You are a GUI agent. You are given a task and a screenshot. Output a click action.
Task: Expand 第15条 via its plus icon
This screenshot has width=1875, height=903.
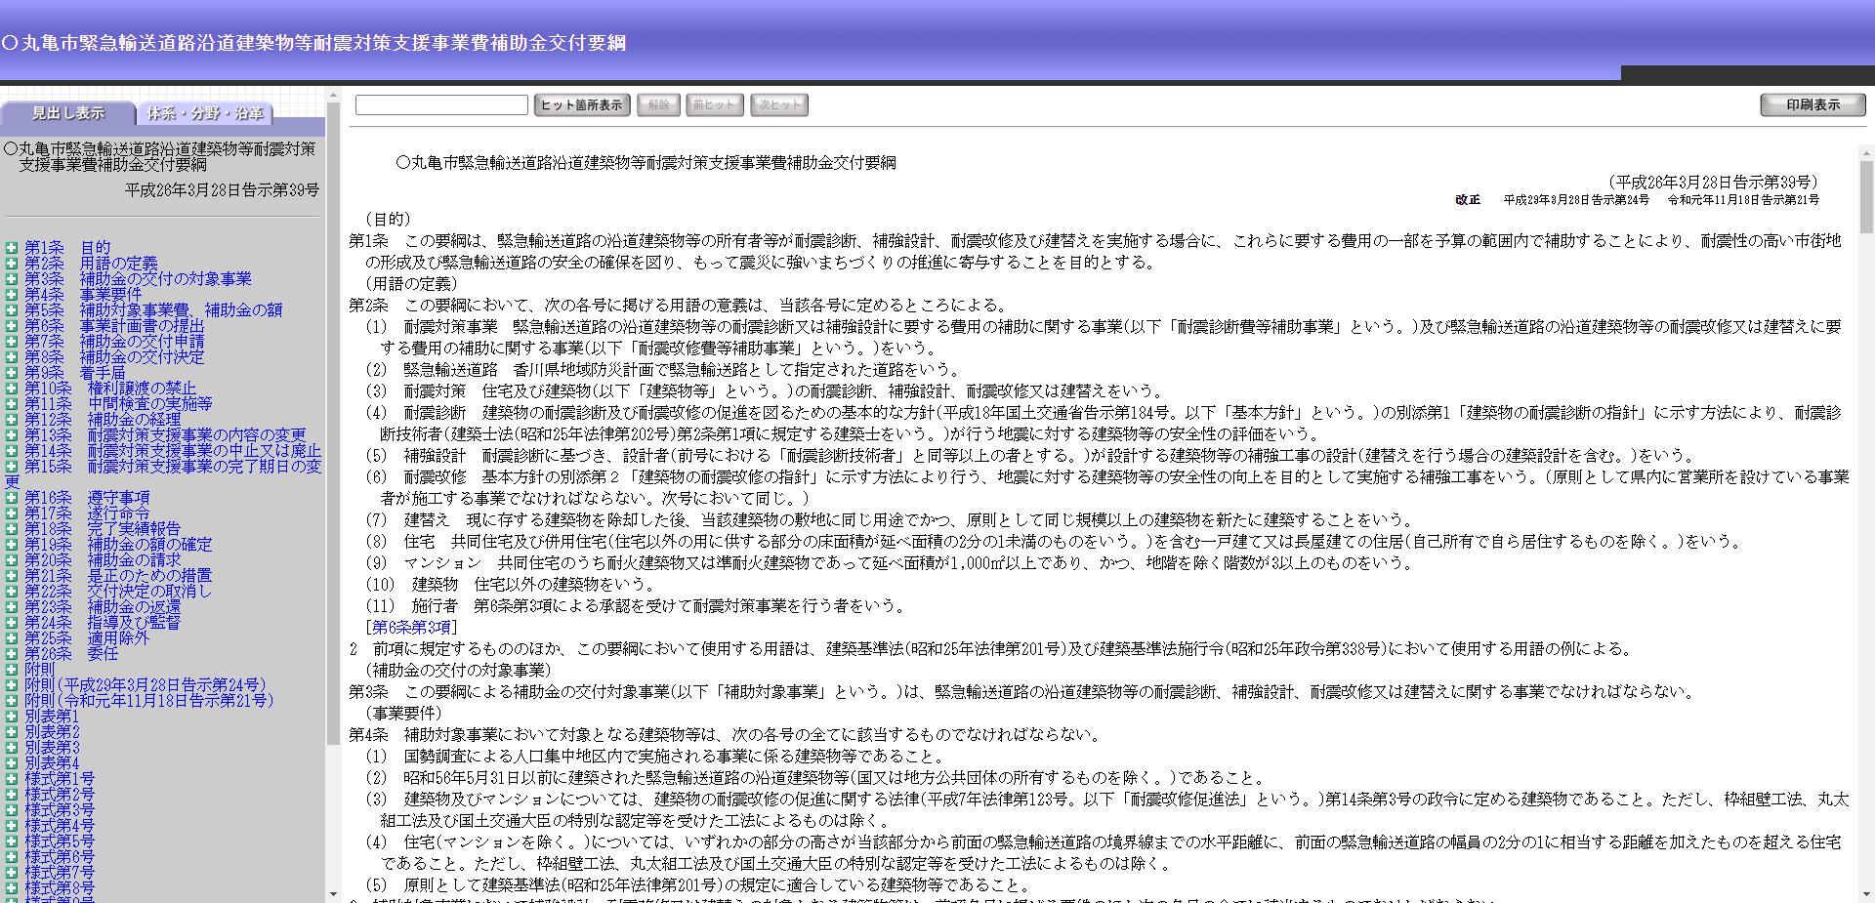[x=11, y=467]
